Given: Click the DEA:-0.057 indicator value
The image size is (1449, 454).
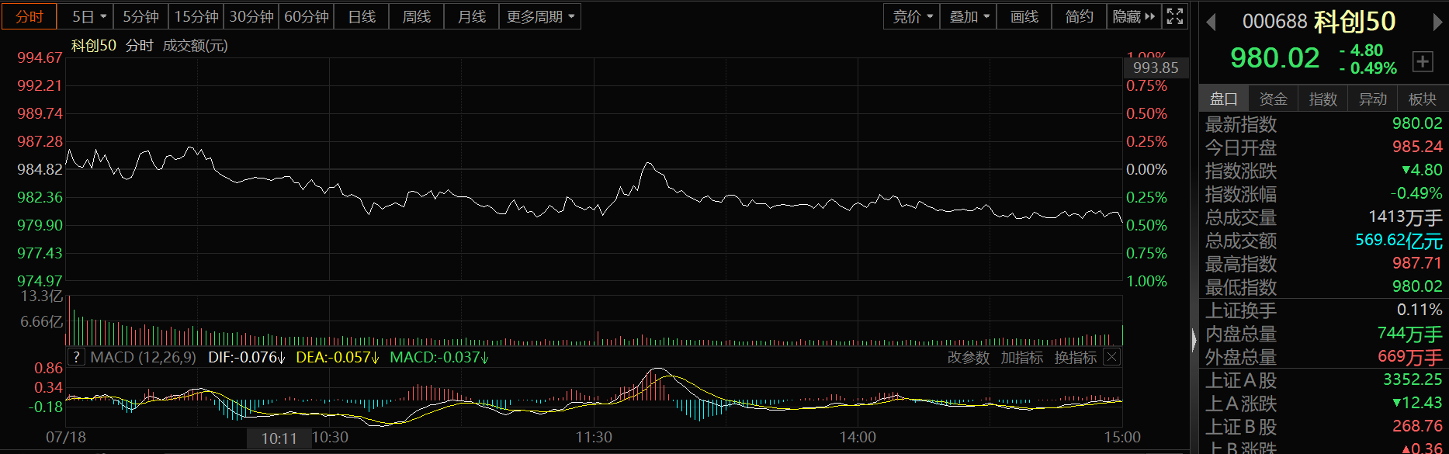Looking at the screenshot, I should (x=338, y=357).
